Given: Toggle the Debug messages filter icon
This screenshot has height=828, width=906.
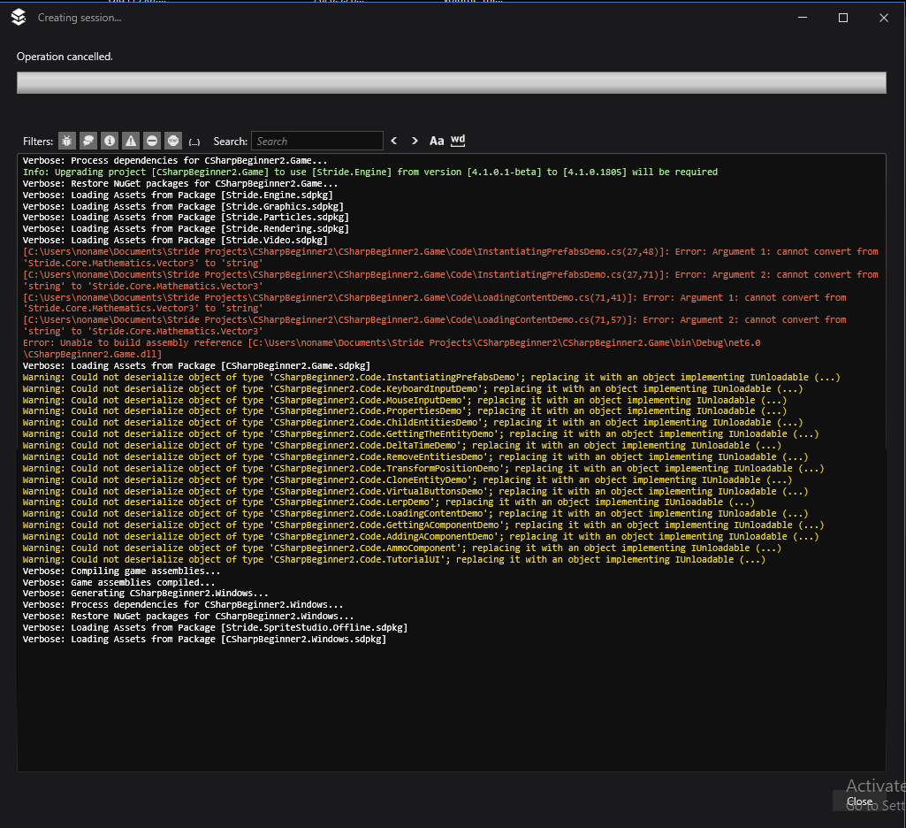Looking at the screenshot, I should point(66,141).
